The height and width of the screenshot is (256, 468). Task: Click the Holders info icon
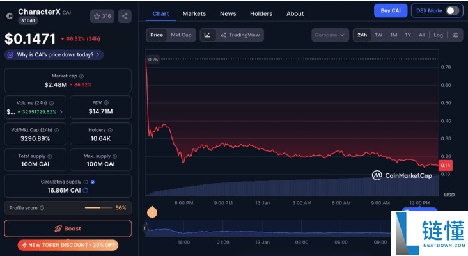(110, 130)
